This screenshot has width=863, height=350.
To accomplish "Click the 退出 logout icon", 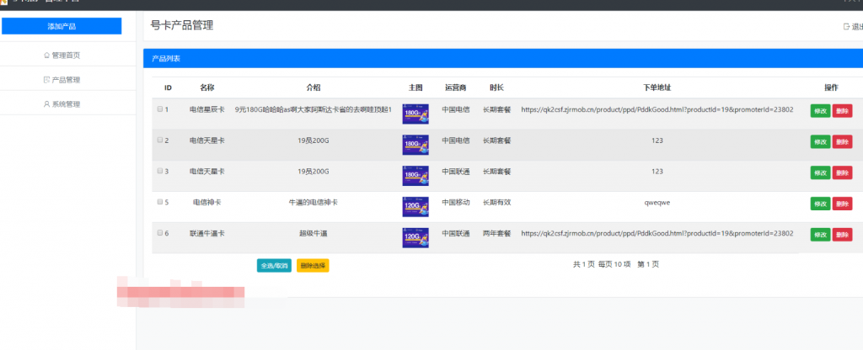I will 847,26.
